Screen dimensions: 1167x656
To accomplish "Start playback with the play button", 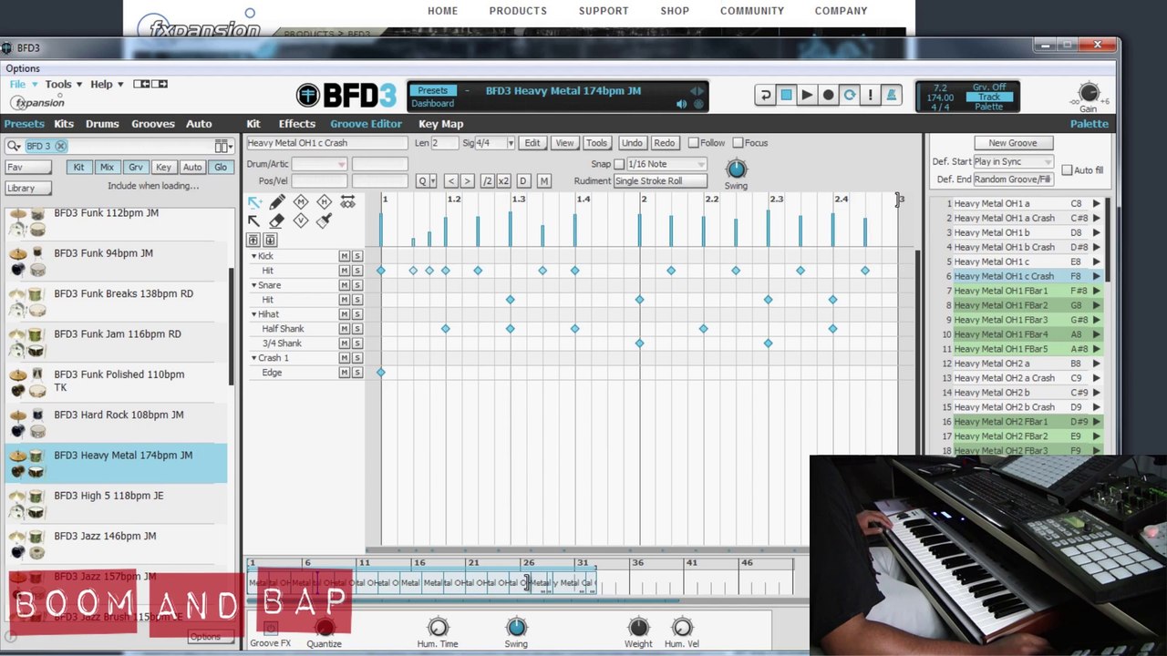I will (x=807, y=95).
